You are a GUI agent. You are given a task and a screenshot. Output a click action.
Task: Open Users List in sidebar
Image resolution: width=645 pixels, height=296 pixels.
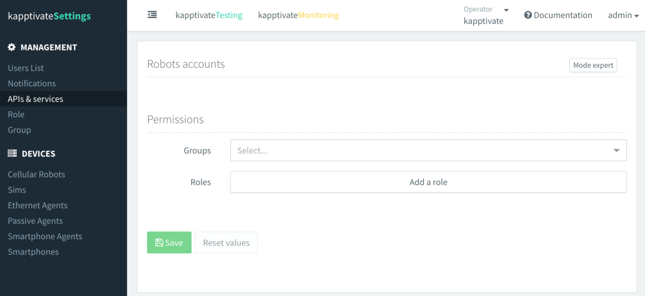[26, 68]
